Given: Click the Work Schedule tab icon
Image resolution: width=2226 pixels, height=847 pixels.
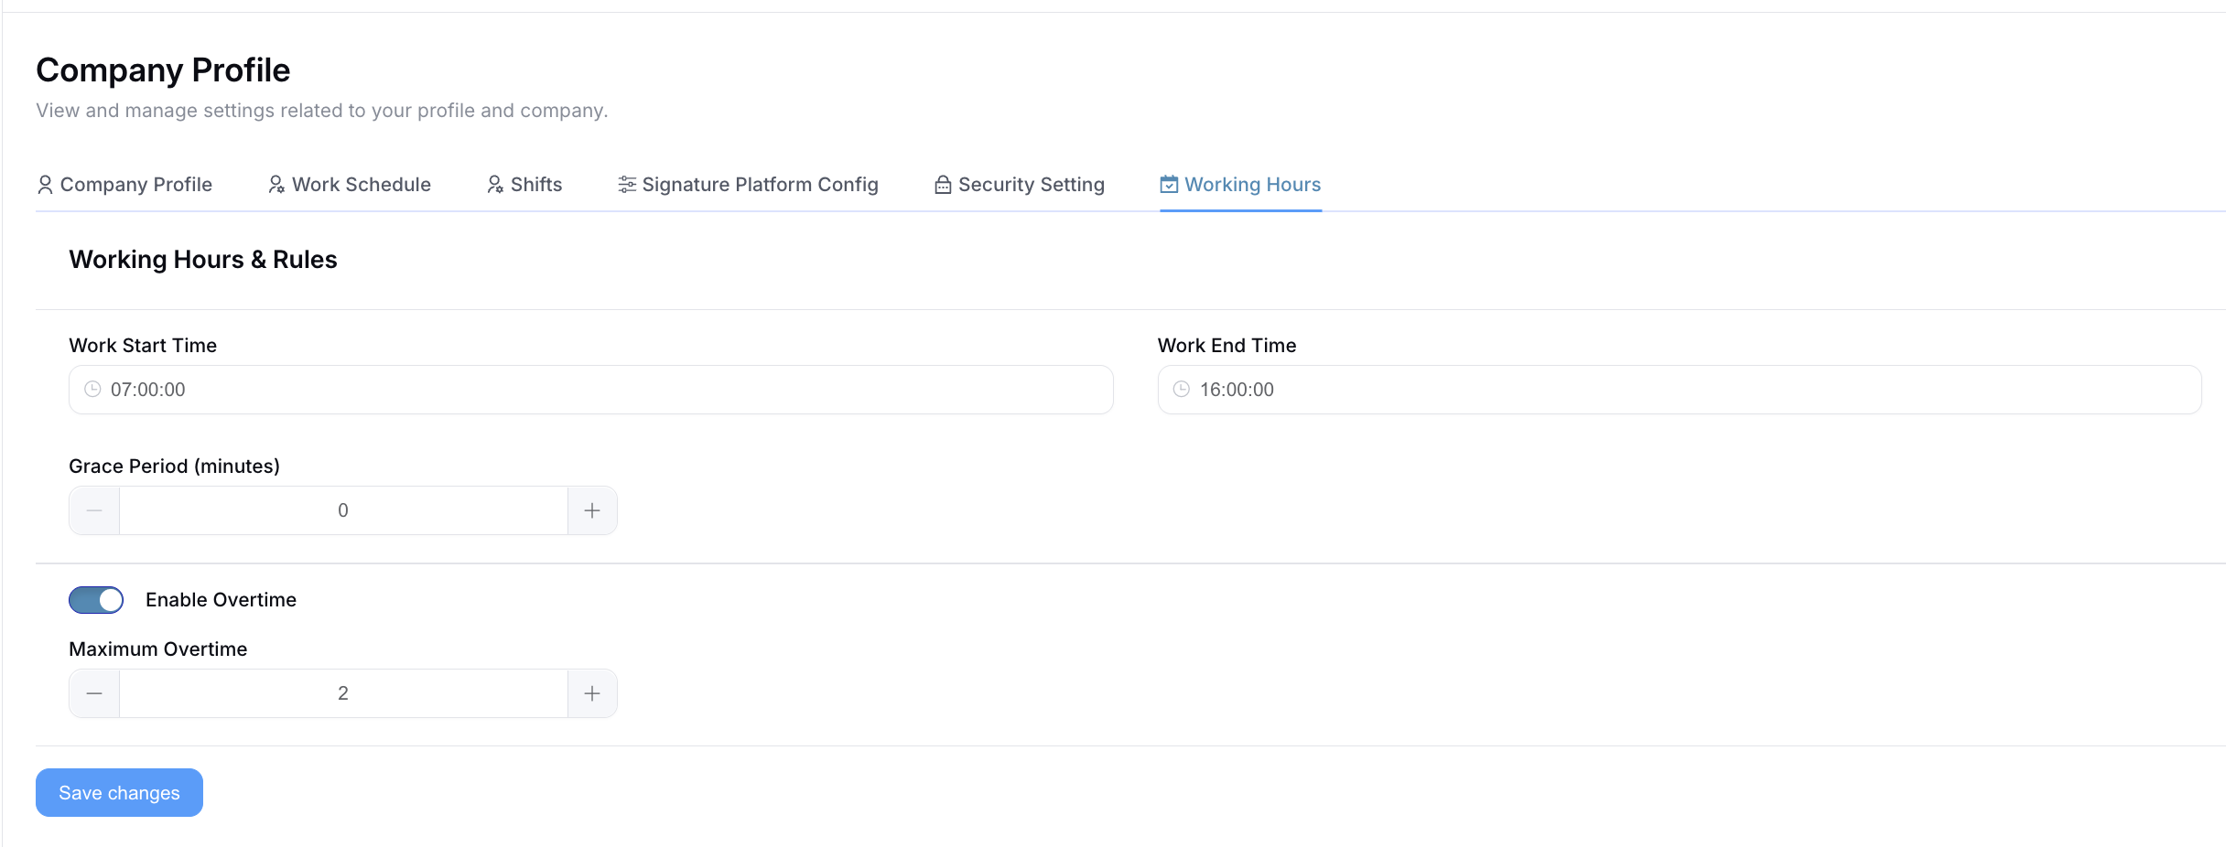Looking at the screenshot, I should pyautogui.click(x=276, y=185).
